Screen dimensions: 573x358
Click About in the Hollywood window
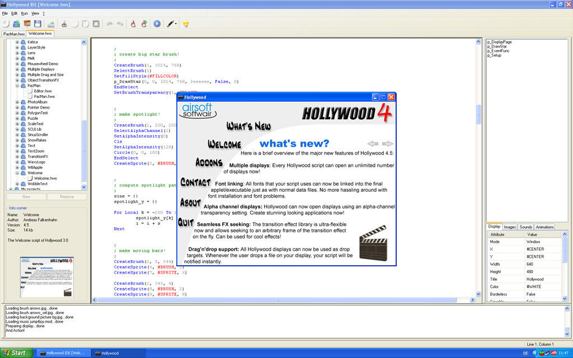coord(190,202)
